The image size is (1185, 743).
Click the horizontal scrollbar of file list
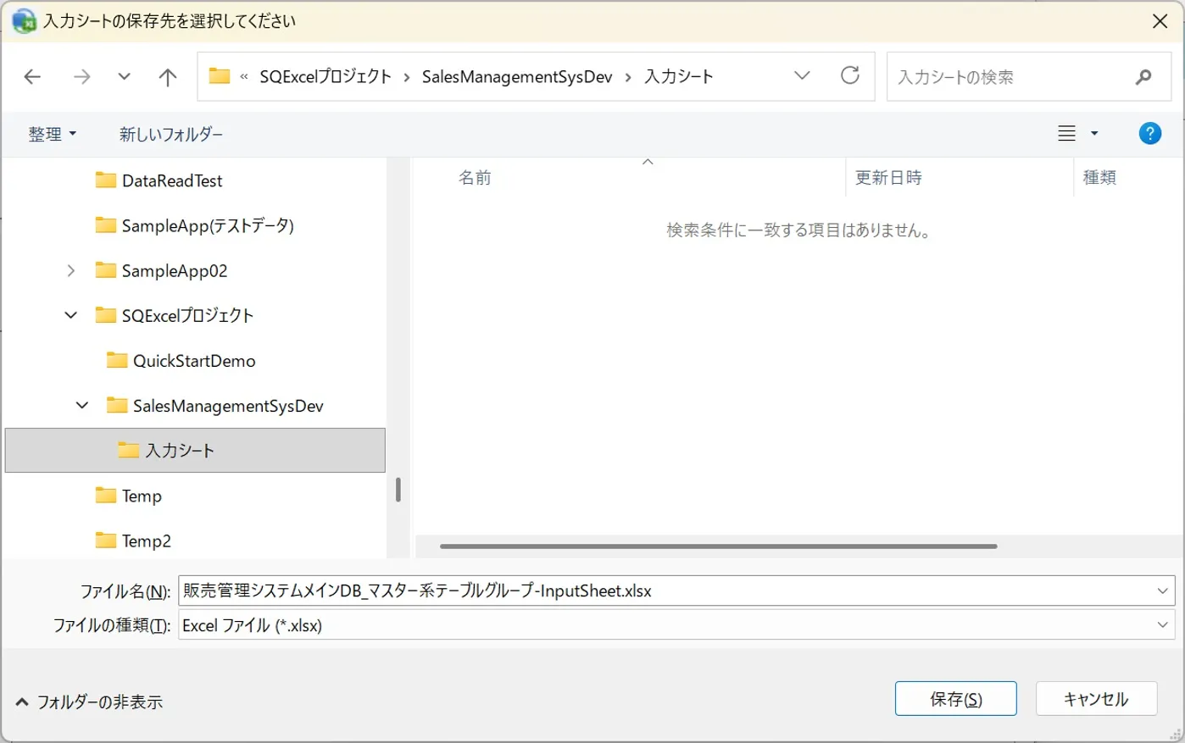(719, 546)
